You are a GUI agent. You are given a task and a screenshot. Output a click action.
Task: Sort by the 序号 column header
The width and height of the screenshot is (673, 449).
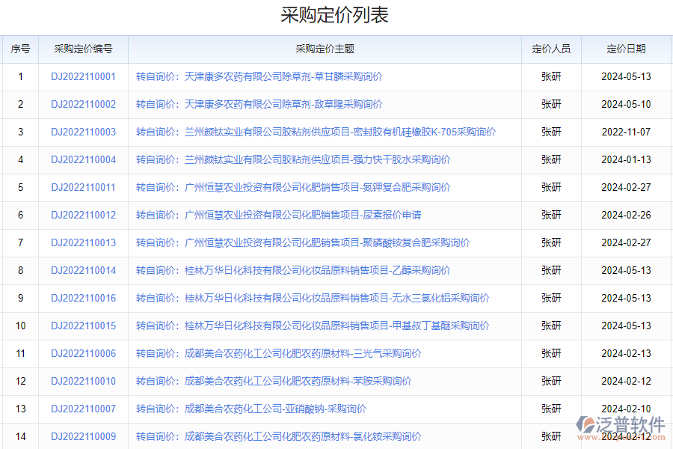(x=20, y=49)
